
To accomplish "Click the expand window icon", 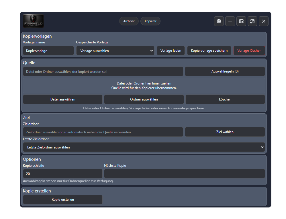I will pos(252,21).
